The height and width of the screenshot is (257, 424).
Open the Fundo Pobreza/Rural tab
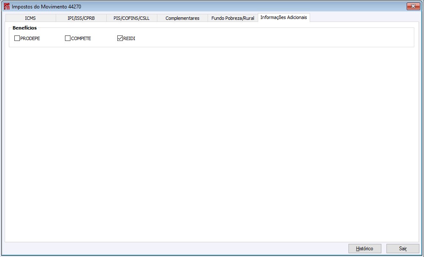pos(233,18)
